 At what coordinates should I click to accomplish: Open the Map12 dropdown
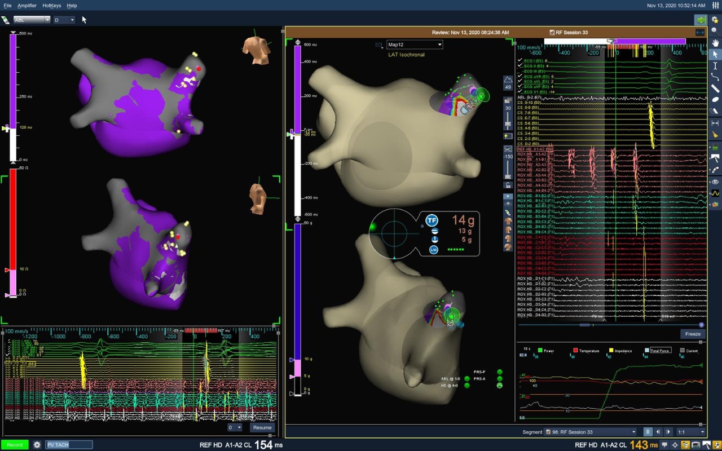click(415, 45)
